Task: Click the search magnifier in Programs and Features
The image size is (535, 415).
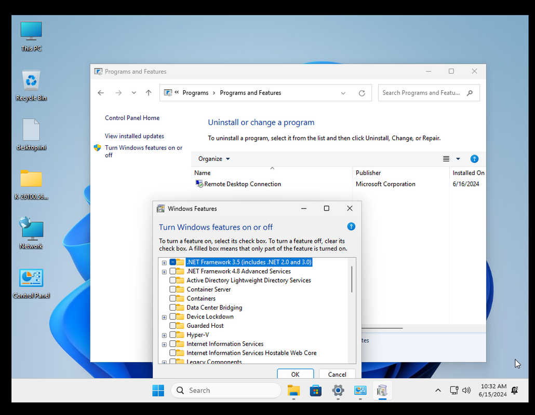Action: pyautogui.click(x=470, y=93)
